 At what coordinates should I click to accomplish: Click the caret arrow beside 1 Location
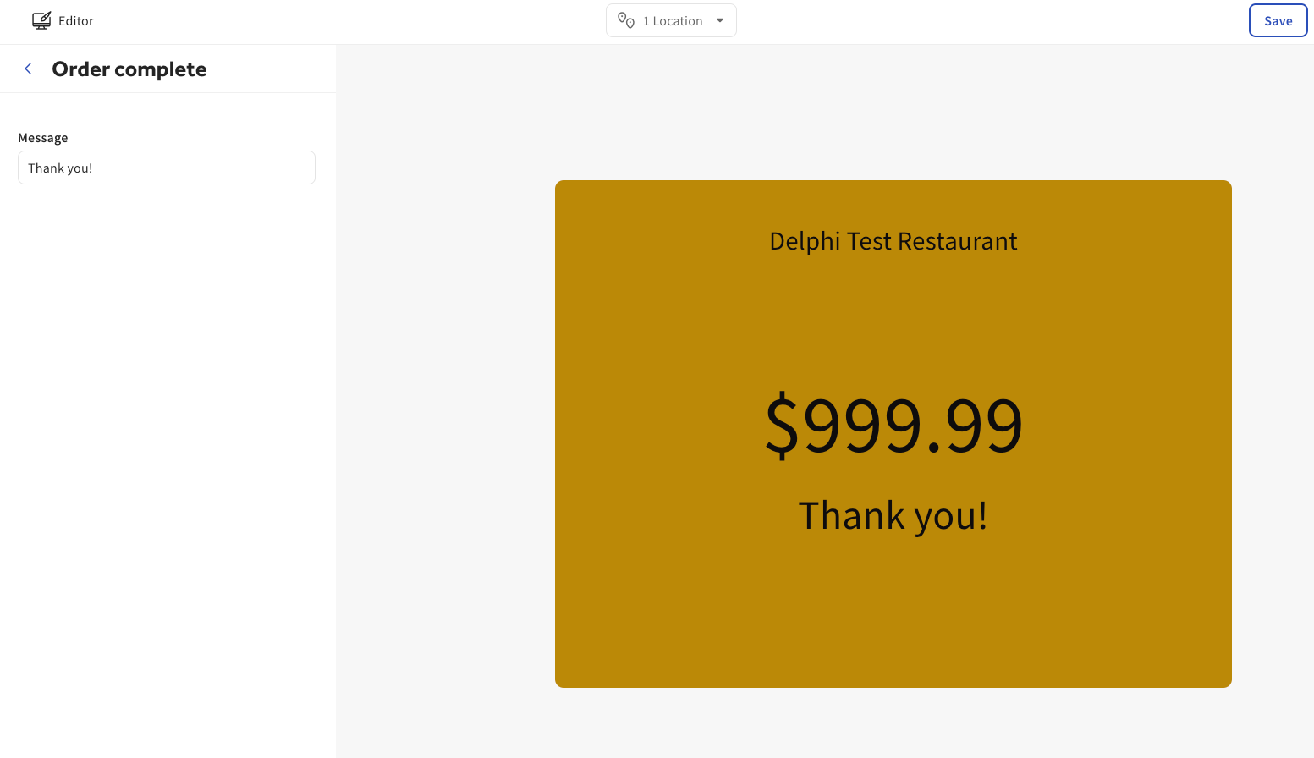(720, 20)
